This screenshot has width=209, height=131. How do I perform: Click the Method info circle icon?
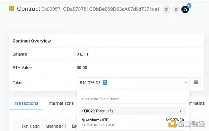(64, 126)
